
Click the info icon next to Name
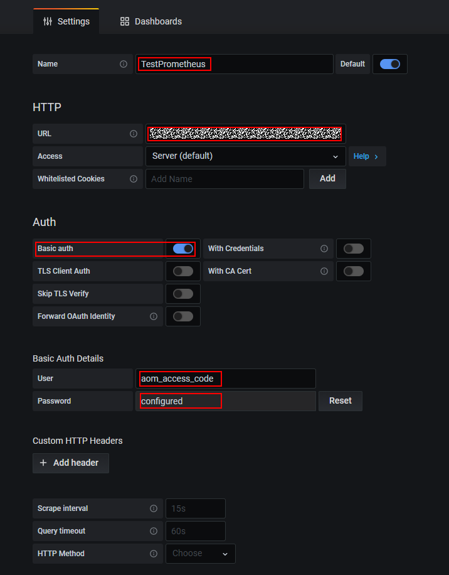pos(124,64)
